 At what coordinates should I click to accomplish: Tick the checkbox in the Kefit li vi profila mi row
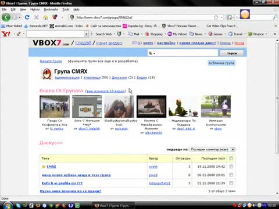coord(231,183)
